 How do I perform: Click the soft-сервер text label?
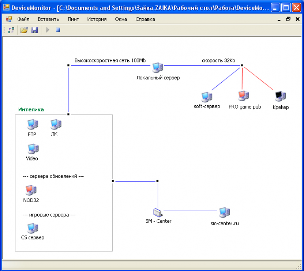pyautogui.click(x=207, y=107)
